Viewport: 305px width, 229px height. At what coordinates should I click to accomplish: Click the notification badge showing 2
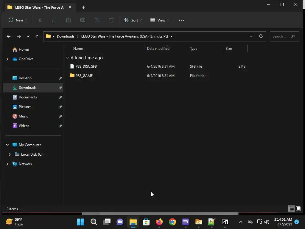point(297,222)
